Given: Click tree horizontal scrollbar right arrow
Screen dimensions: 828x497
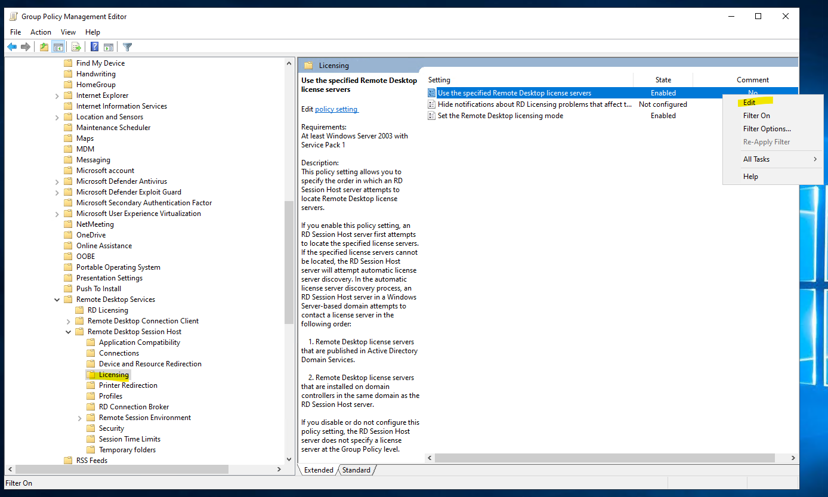Looking at the screenshot, I should point(279,470).
